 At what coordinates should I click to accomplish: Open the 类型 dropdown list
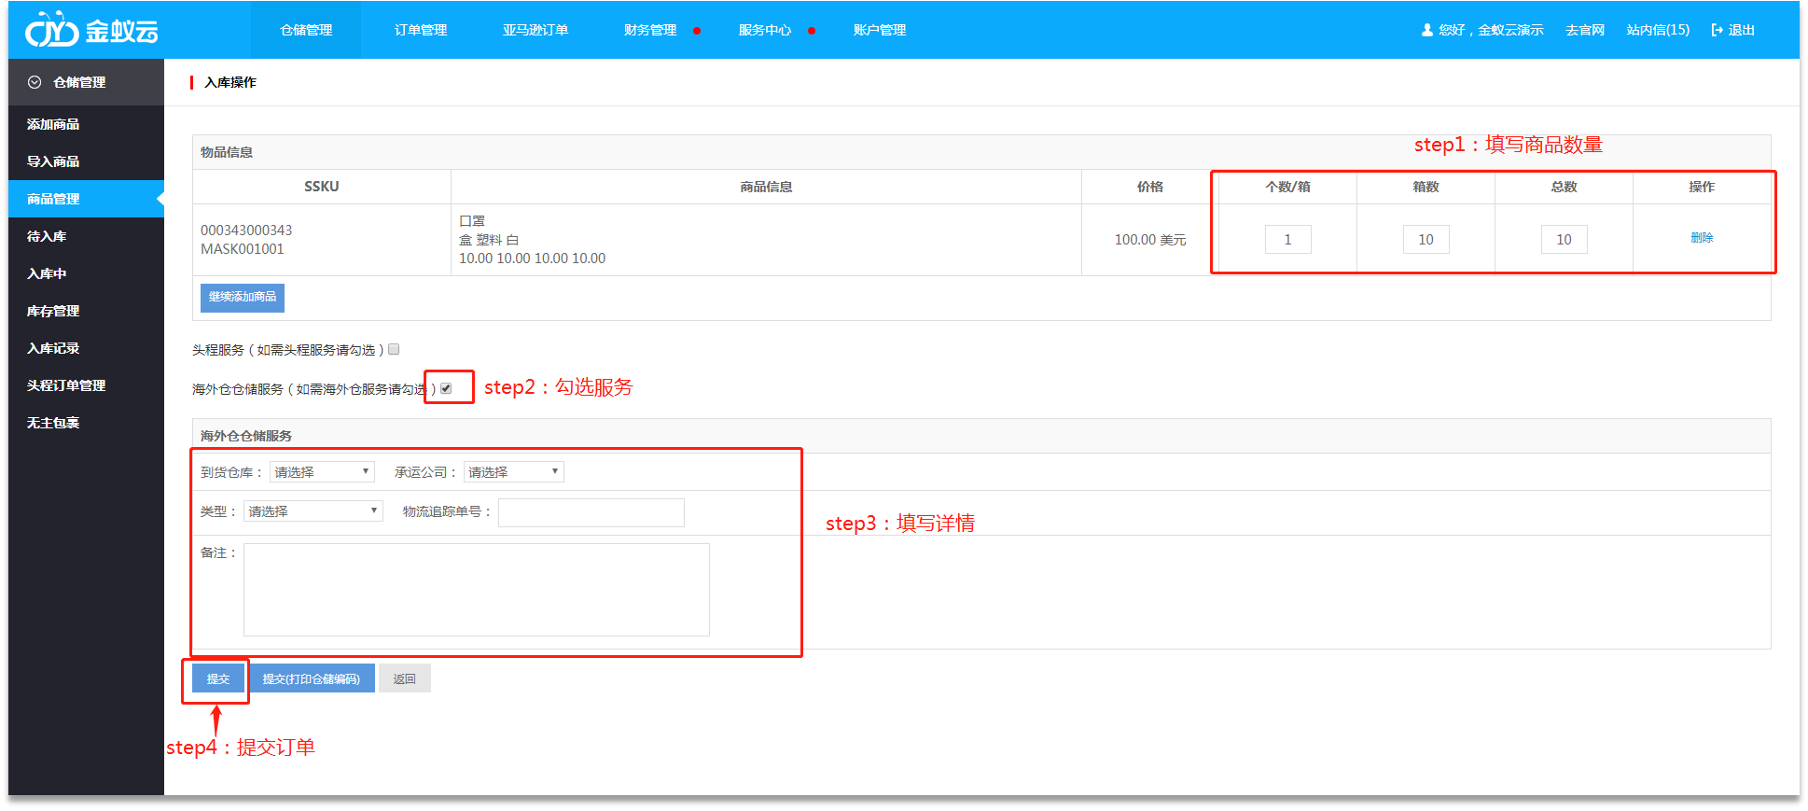[x=313, y=511]
